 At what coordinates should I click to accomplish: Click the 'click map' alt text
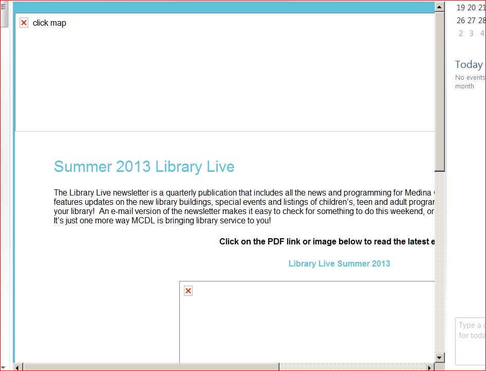(x=49, y=23)
